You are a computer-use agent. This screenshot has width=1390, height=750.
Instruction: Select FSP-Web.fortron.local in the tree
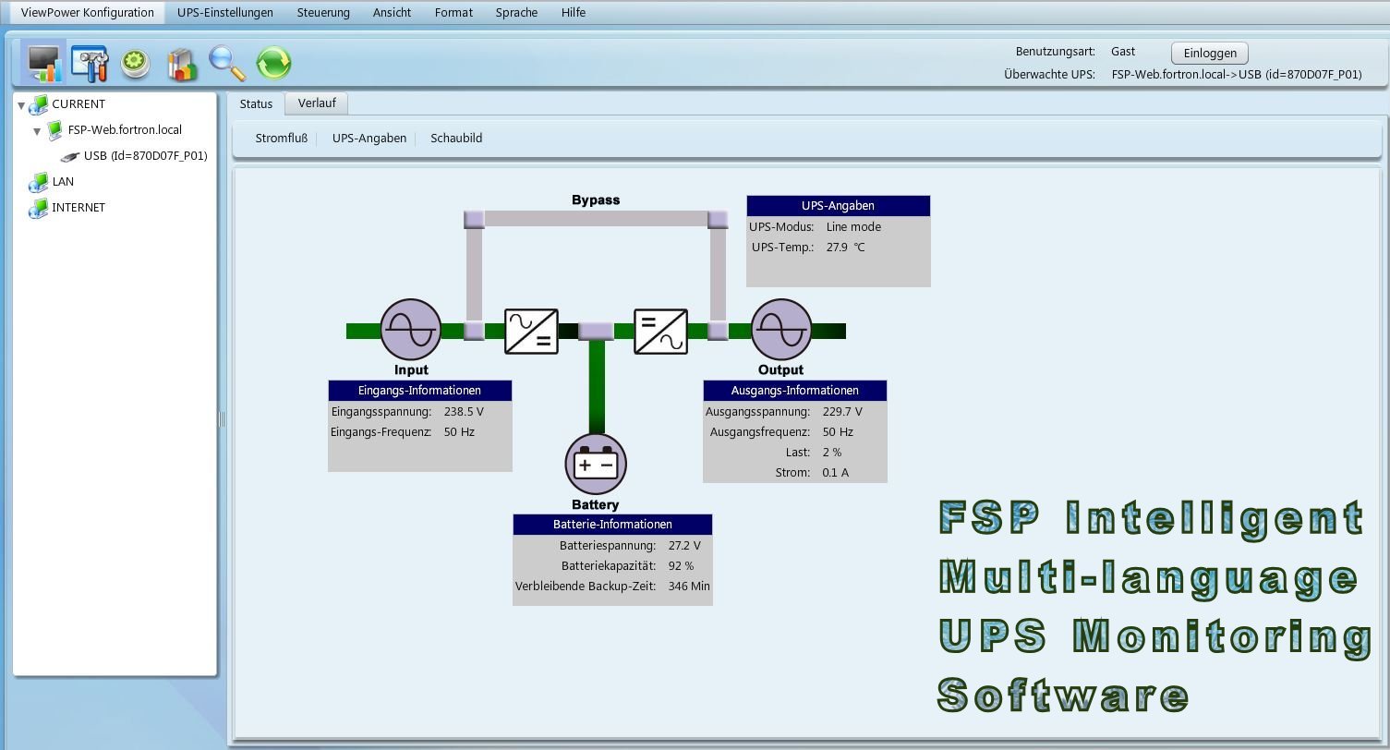tap(125, 130)
